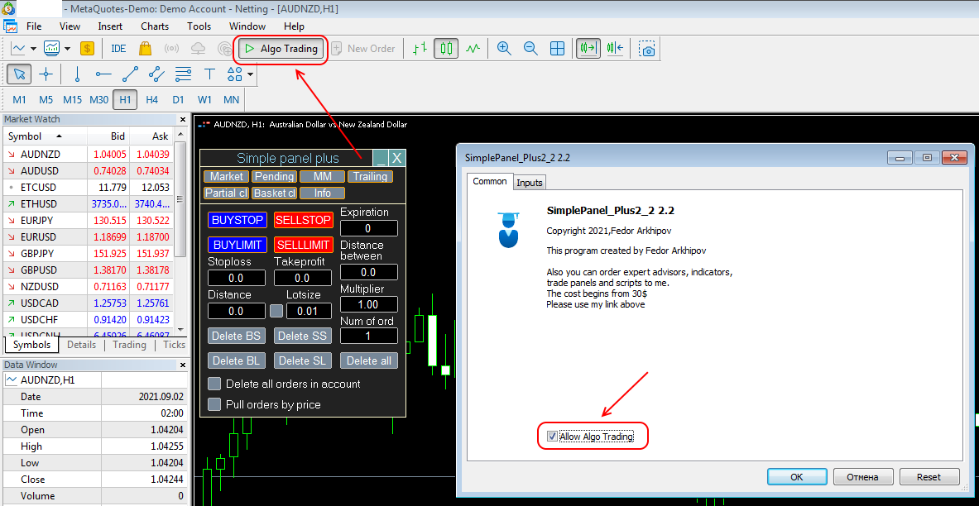Viewport: 979px width, 506px height.
Task: Open the dollar-sign trading account icon
Action: pos(87,48)
